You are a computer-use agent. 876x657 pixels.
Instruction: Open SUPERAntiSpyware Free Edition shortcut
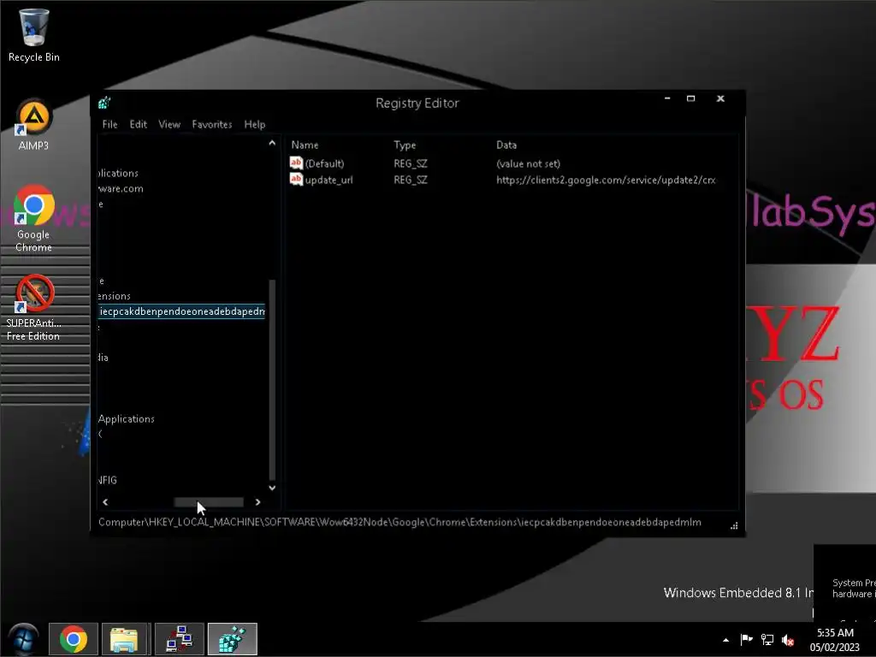(33, 307)
